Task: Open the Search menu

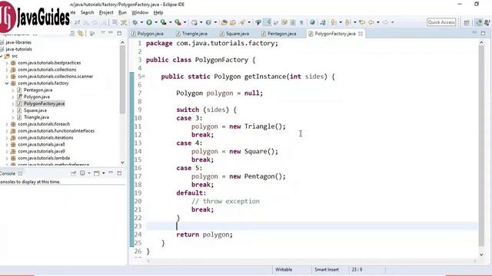Action: tap(87, 12)
